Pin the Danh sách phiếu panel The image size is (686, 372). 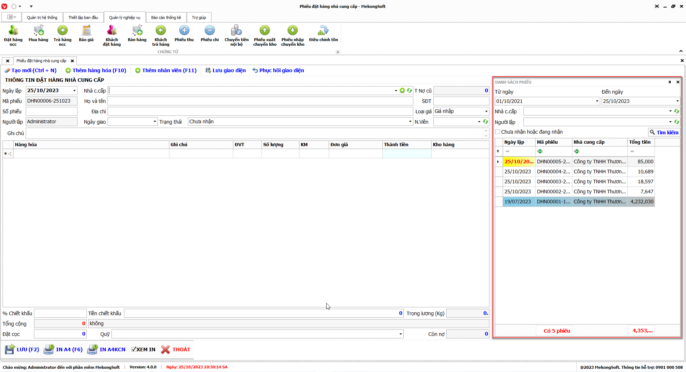click(670, 82)
